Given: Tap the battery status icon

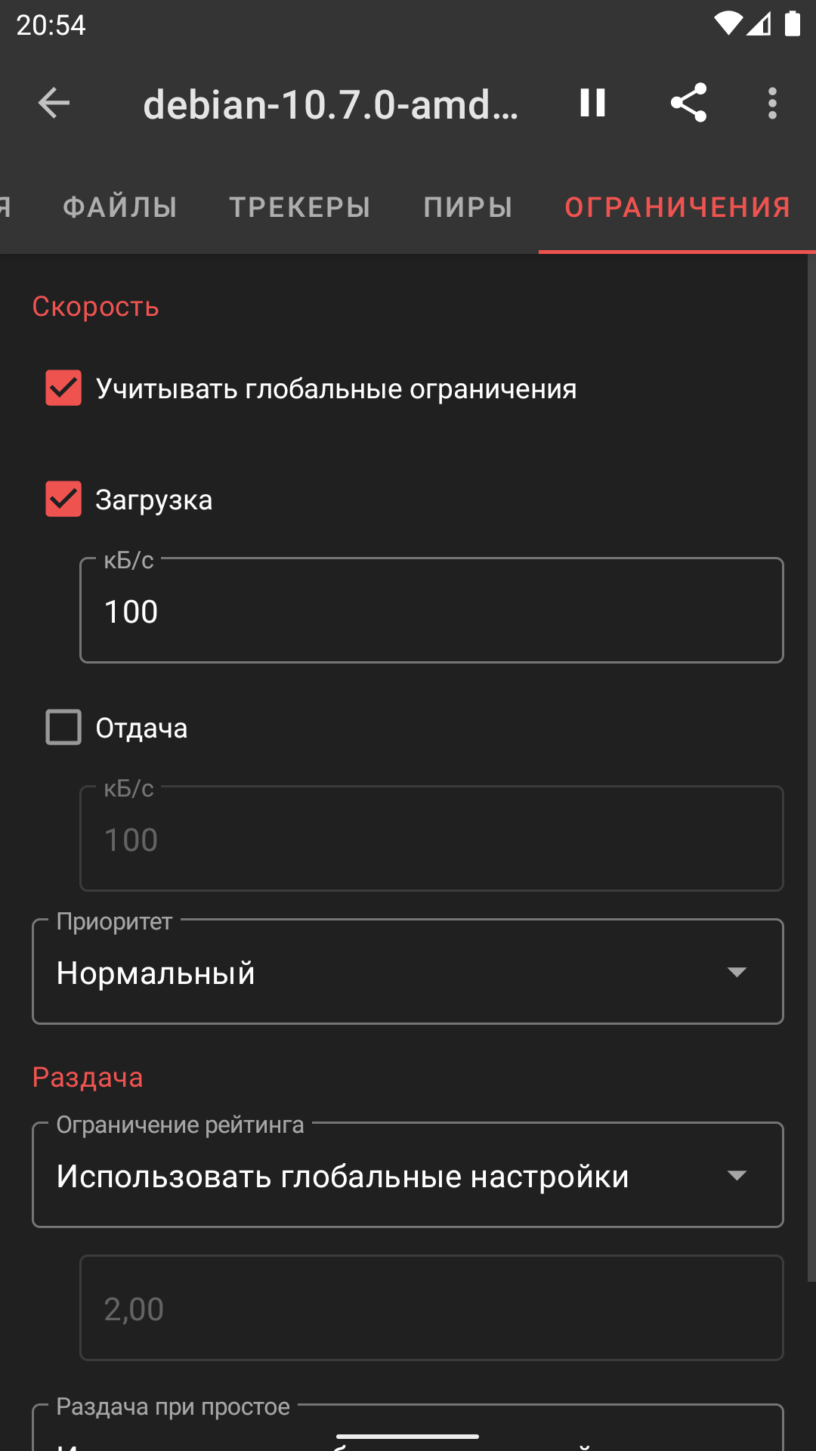Looking at the screenshot, I should [x=792, y=24].
